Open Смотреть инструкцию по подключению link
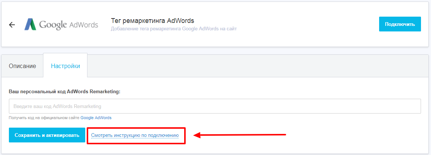The width and height of the screenshot is (431, 155). click(135, 135)
